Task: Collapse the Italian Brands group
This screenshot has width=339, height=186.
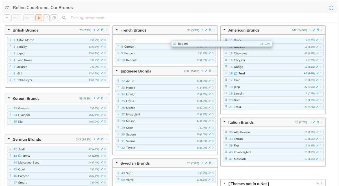Action: [x=225, y=122]
